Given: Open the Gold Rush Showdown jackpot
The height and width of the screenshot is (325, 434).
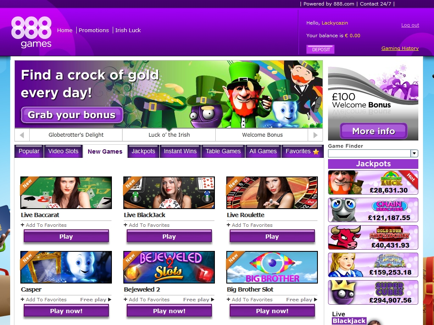Looking at the screenshot, I should 373,237.
